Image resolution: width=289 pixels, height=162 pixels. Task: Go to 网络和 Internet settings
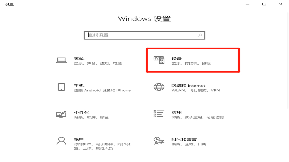pos(188,86)
